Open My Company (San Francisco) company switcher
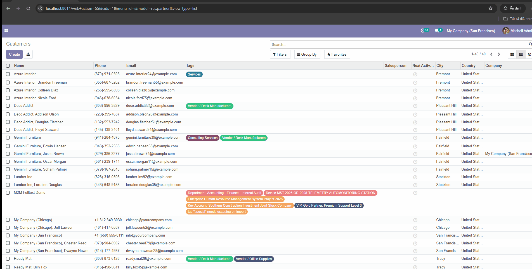This screenshot has height=269, width=532. coord(471,31)
